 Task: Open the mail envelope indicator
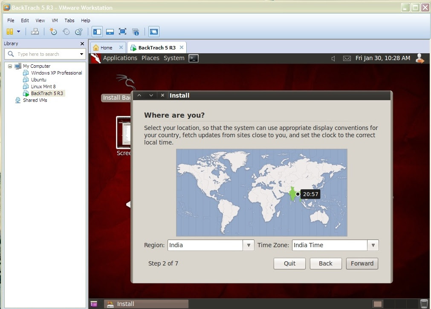click(x=347, y=58)
